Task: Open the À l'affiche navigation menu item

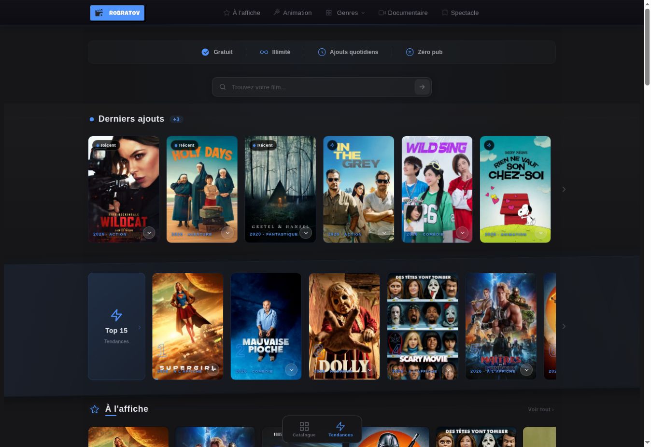Action: 241,13
